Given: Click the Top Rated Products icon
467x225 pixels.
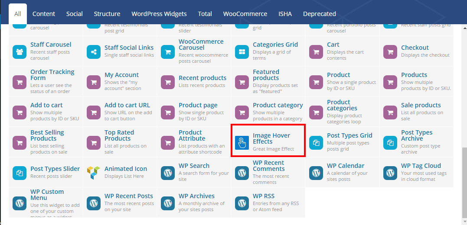Looking at the screenshot, I should [x=94, y=143].
